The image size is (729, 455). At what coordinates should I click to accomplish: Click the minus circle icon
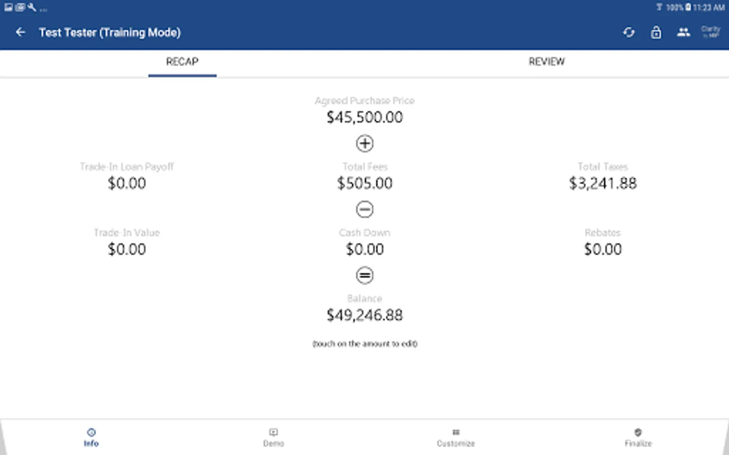pyautogui.click(x=364, y=209)
